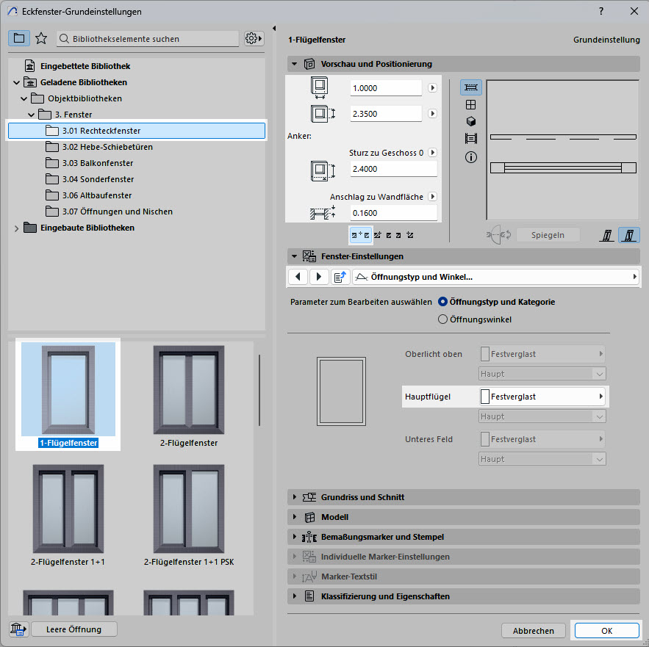Image resolution: width=649 pixels, height=647 pixels.
Task: Expand Eingebaute Bibliotheken tree node
Action: 17,228
